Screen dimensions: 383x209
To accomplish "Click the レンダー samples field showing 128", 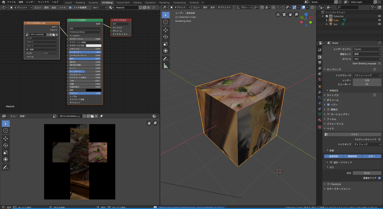I will pyautogui.click(x=367, y=80).
